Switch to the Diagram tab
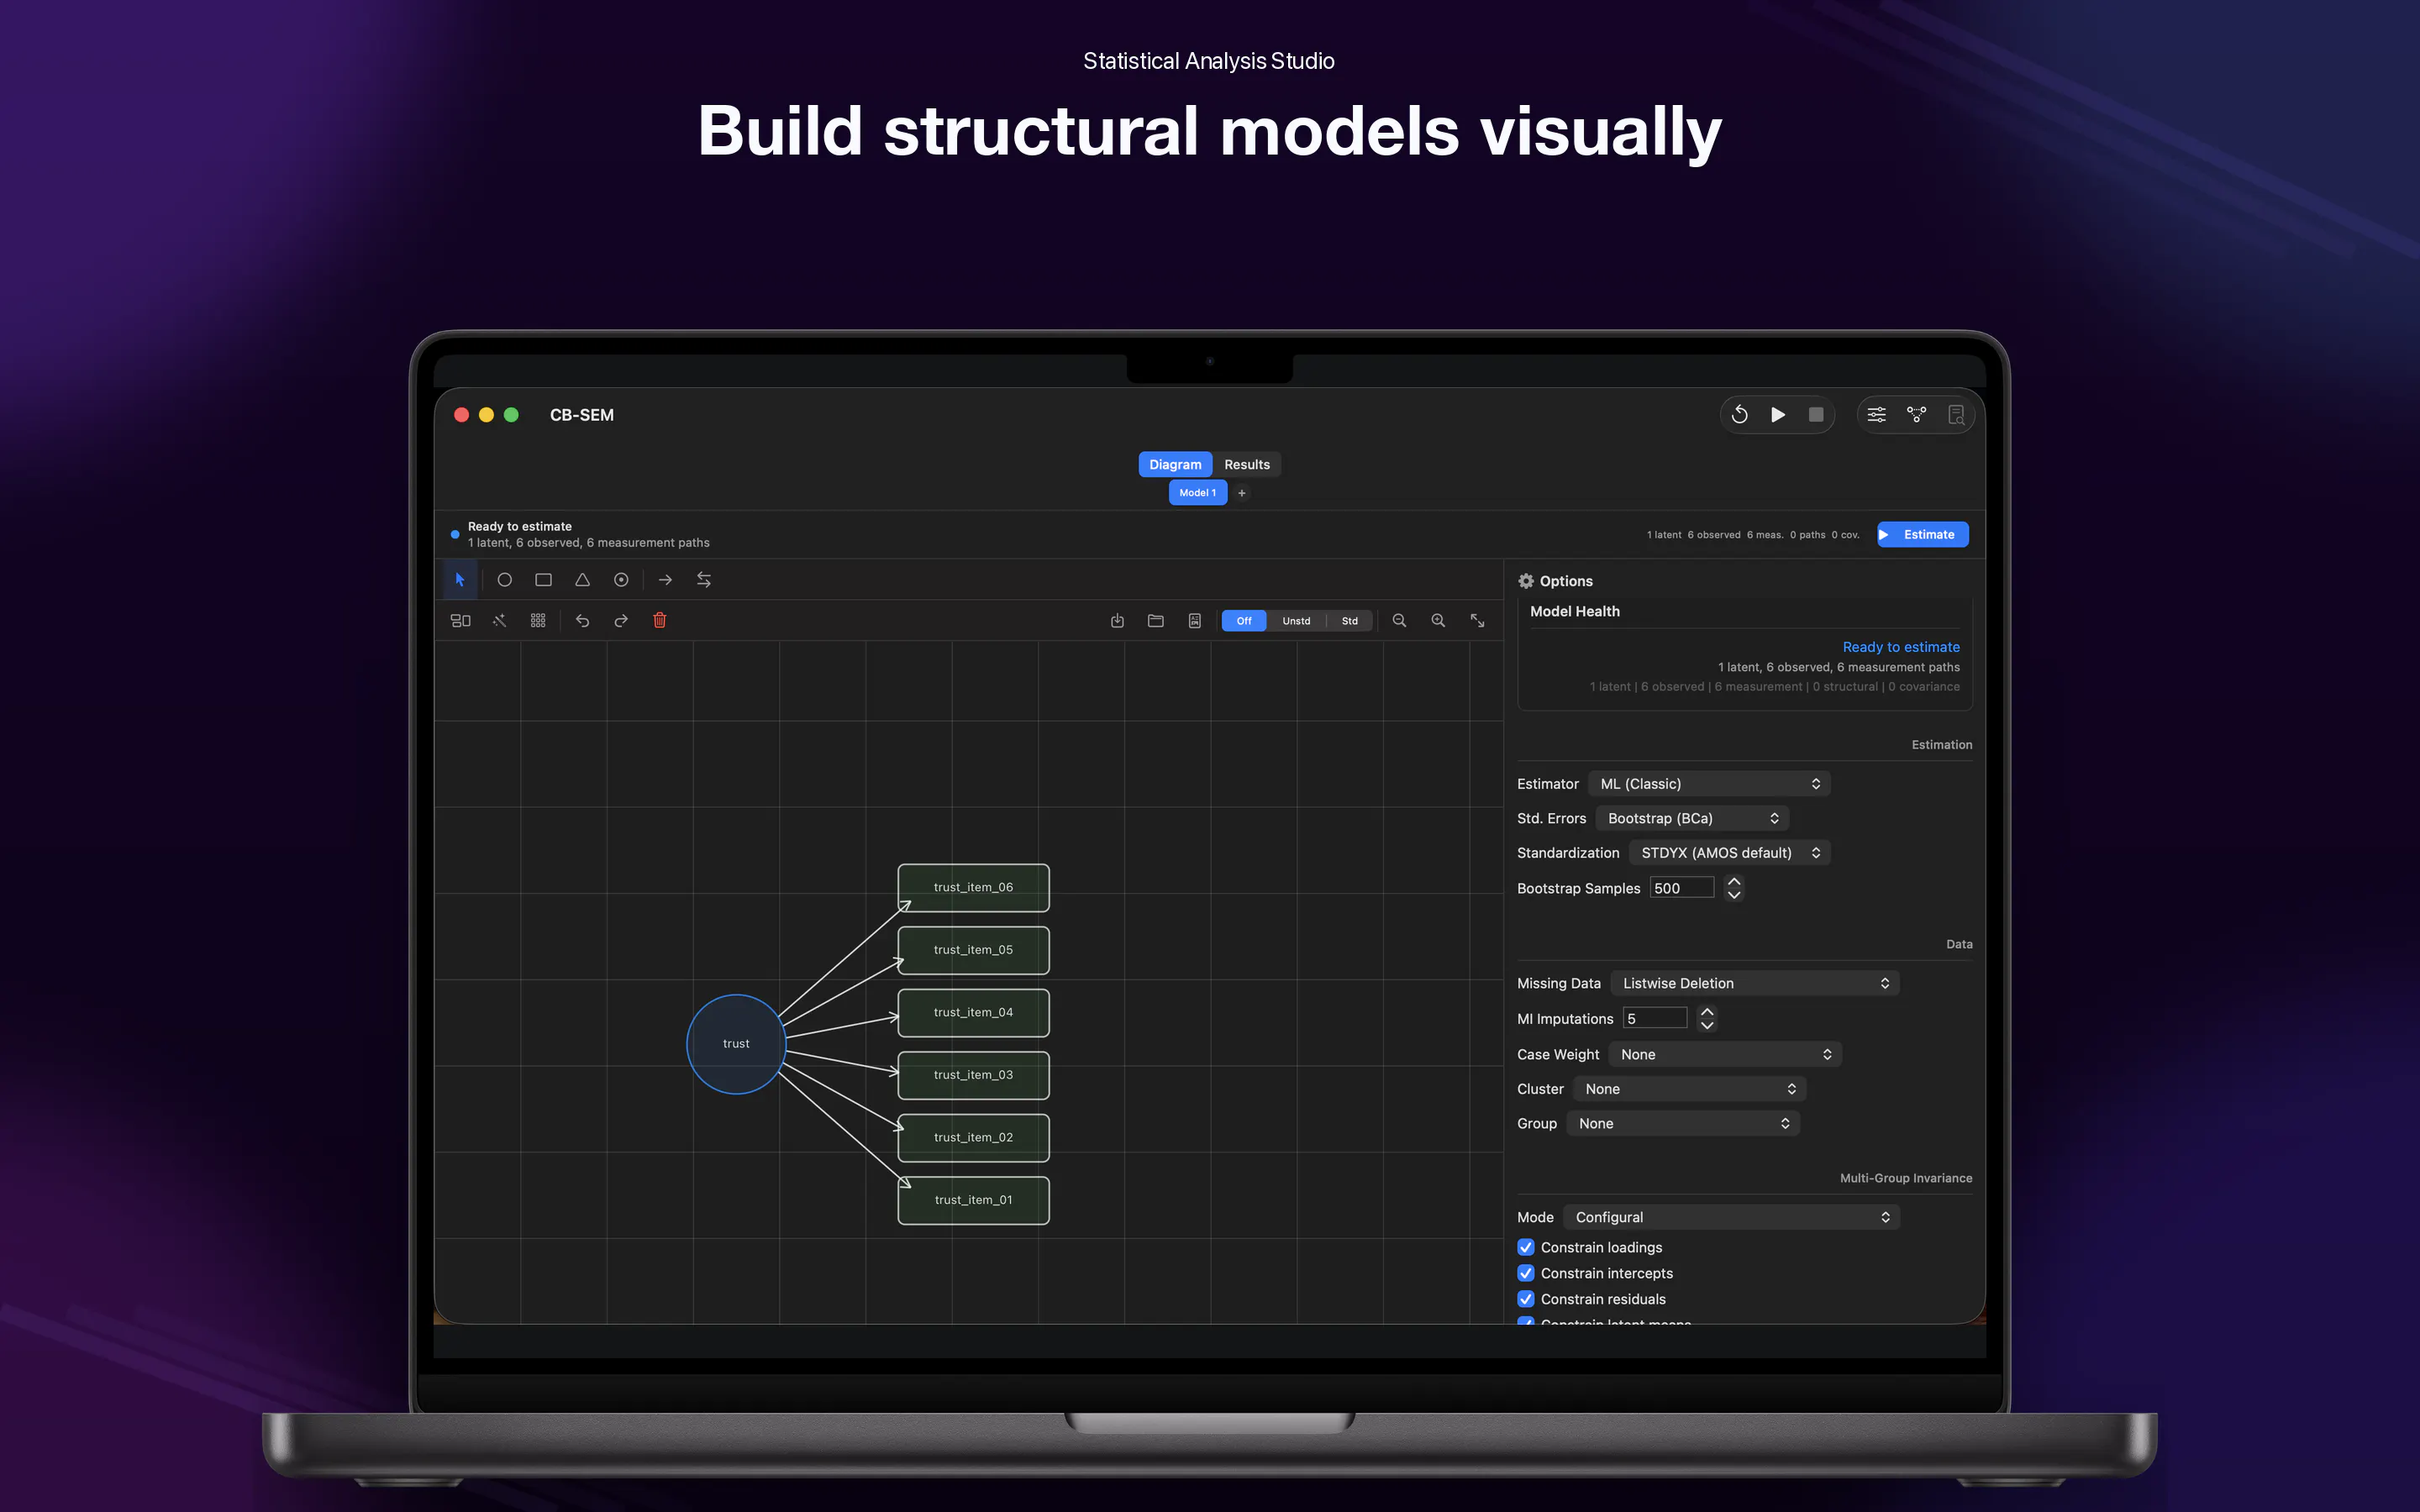2420x1512 pixels. (x=1175, y=465)
